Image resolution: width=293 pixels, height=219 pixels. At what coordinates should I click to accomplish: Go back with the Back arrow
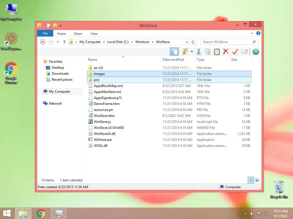pyautogui.click(x=43, y=42)
